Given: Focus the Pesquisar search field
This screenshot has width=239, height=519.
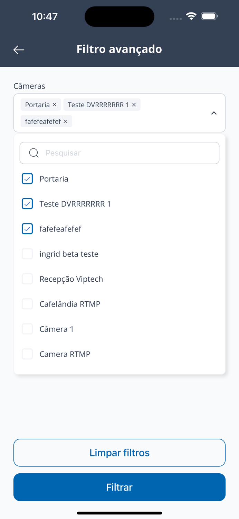Looking at the screenshot, I should tap(128, 153).
